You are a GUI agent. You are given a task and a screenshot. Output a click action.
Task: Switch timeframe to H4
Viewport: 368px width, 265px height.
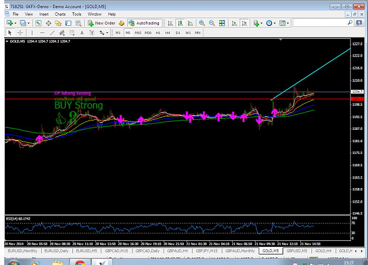(168, 33)
